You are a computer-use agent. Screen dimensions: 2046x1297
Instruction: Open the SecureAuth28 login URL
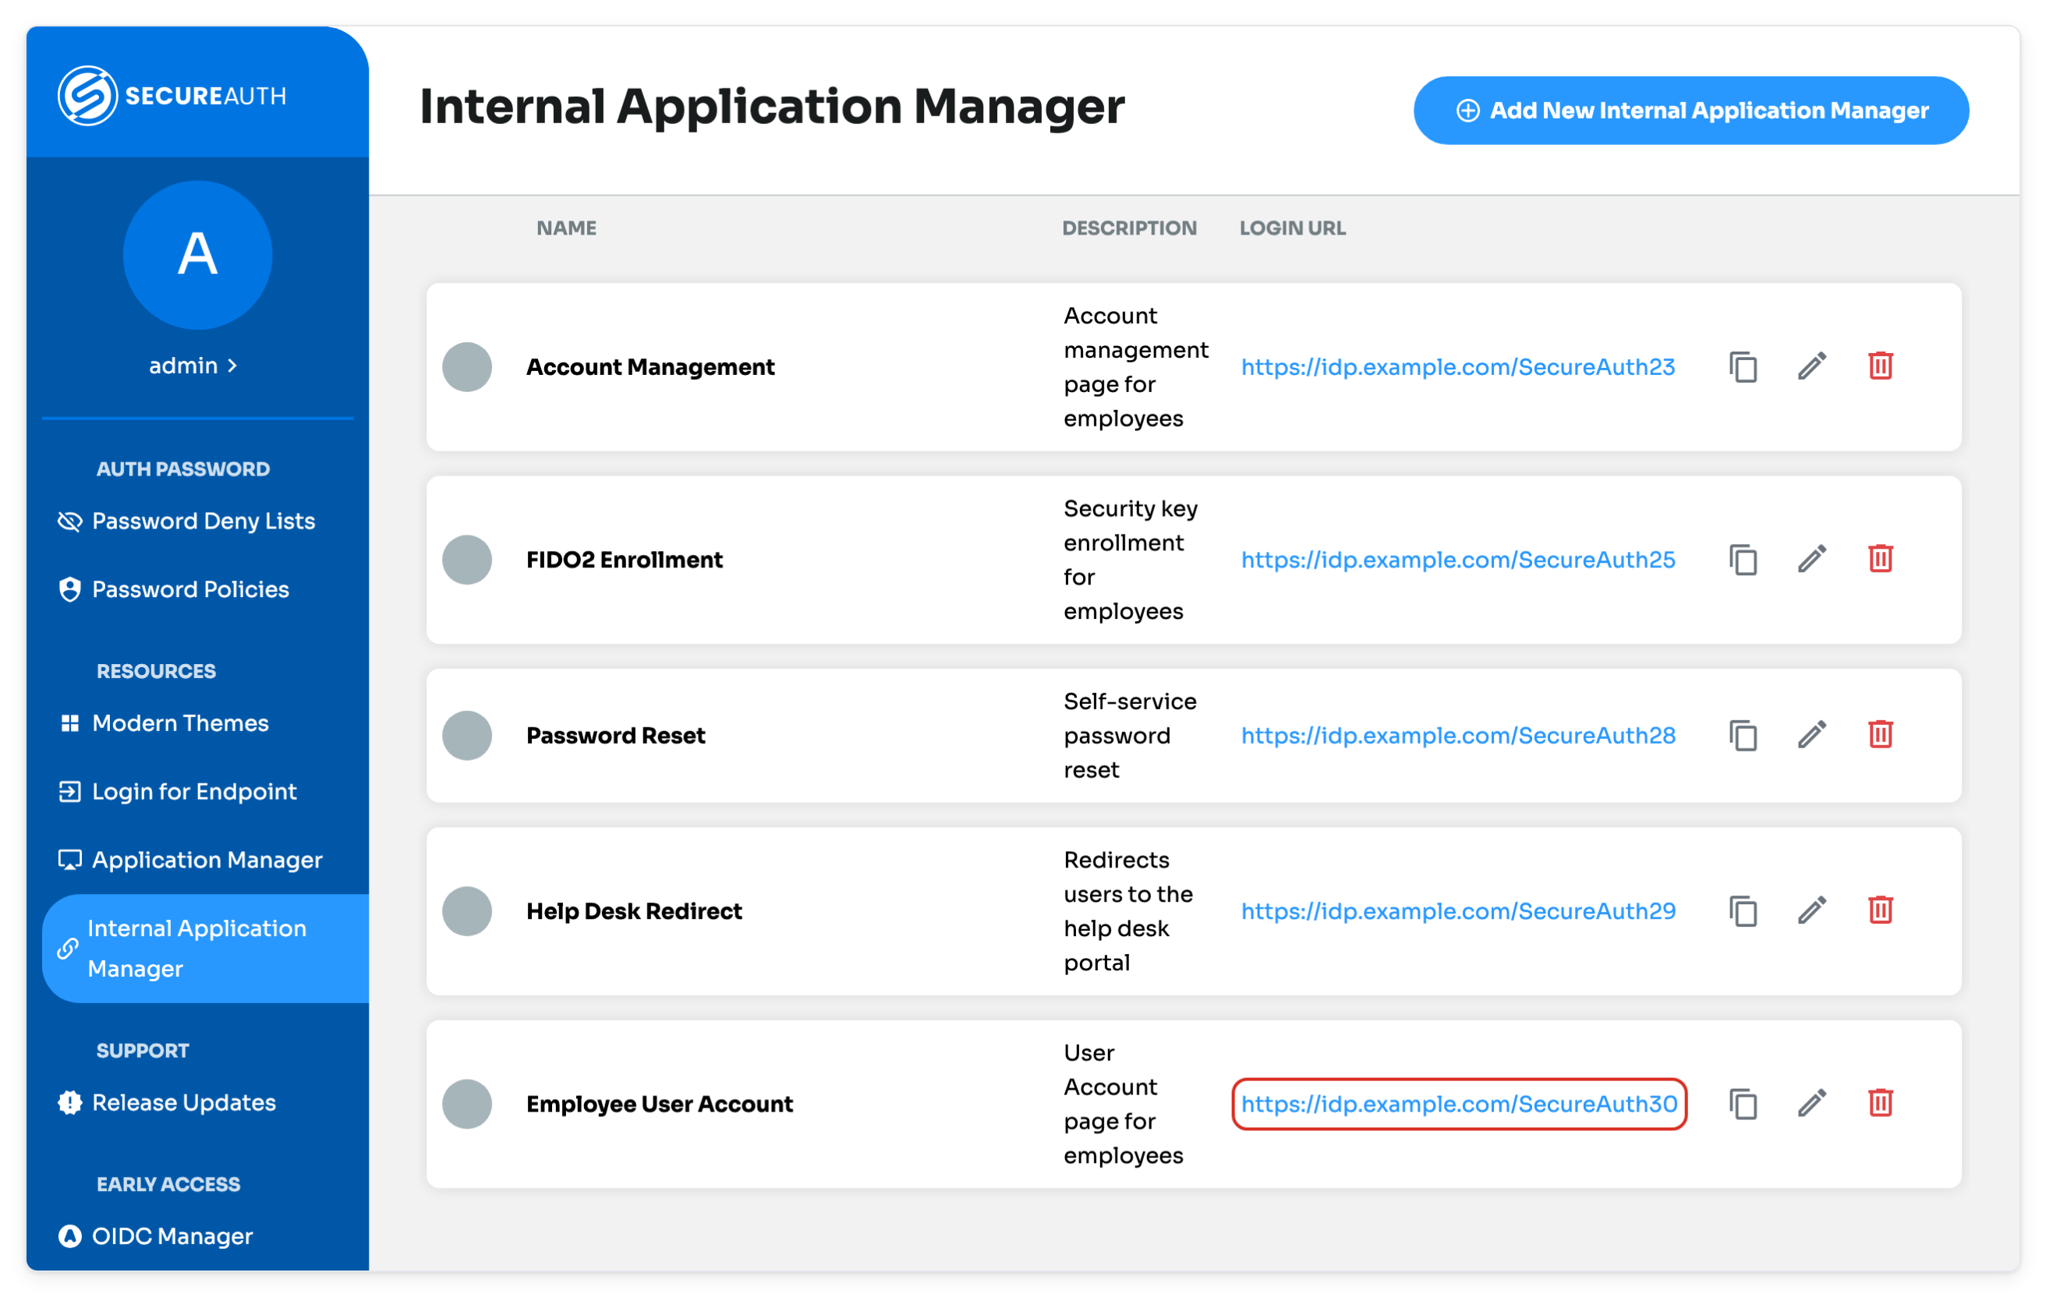[1458, 736]
